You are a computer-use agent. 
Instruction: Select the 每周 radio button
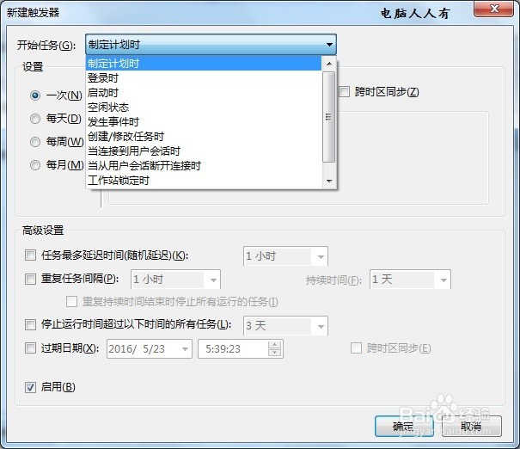click(35, 142)
